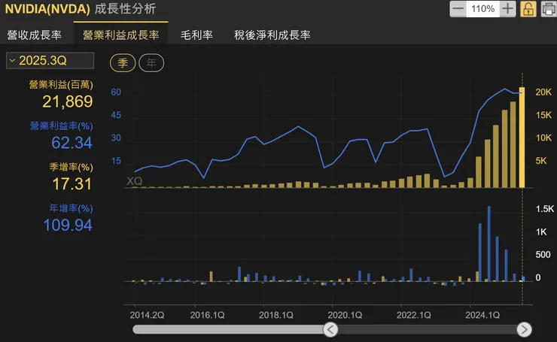
Task: Select the 季 quarterly toggle
Action: click(x=123, y=63)
